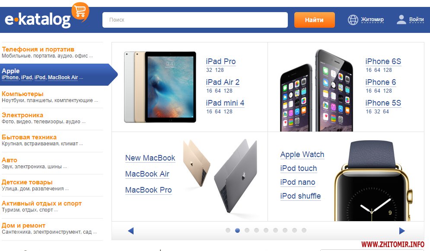Select the first carousel dot
The height and width of the screenshot is (251, 430).
pyautogui.click(x=228, y=230)
